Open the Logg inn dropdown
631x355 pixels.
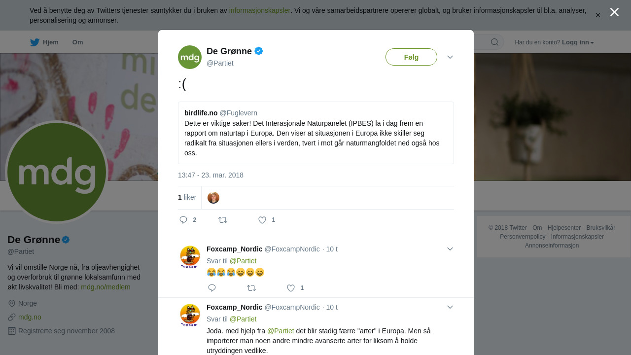tap(578, 42)
